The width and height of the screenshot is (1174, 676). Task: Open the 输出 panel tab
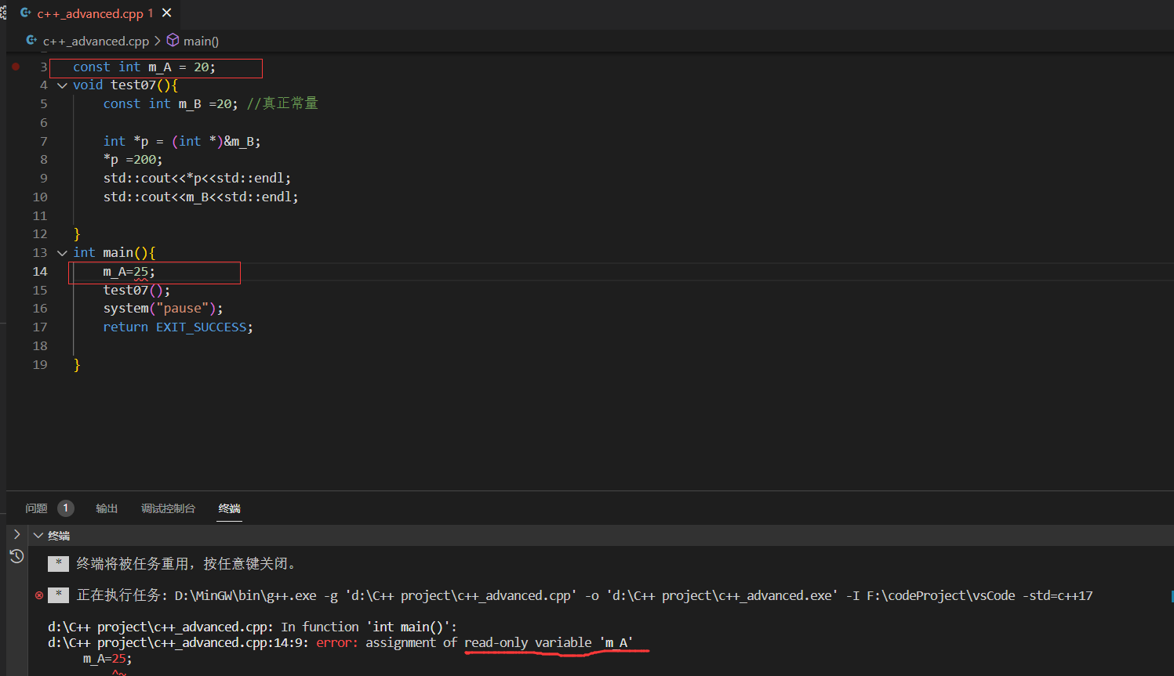pos(107,508)
